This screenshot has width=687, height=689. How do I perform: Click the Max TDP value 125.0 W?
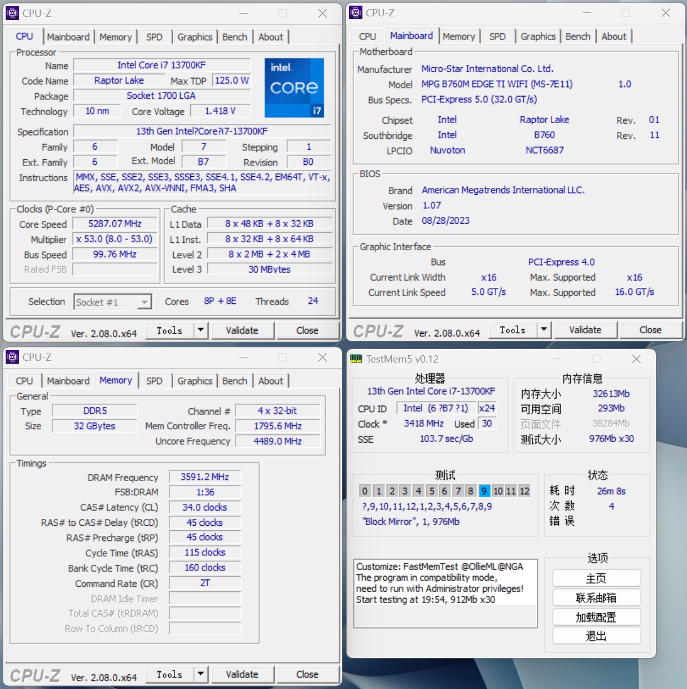pos(232,81)
